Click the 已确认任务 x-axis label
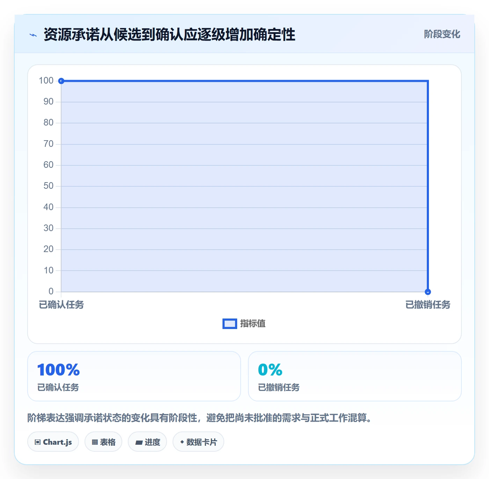The image size is (489, 479). [61, 305]
